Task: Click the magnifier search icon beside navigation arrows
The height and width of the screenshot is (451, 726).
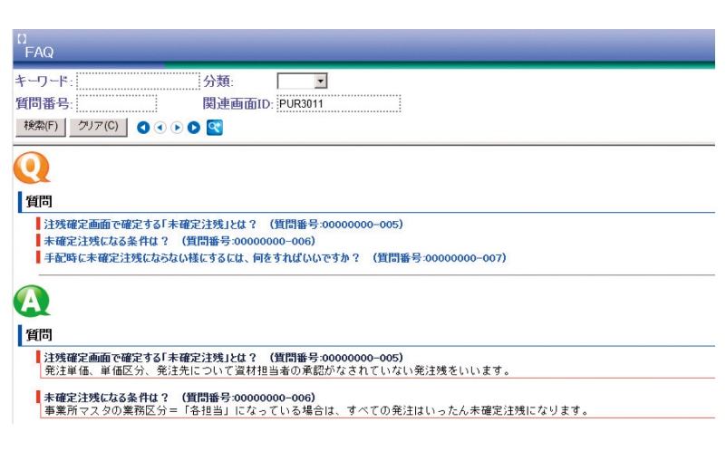Action: pyautogui.click(x=214, y=127)
